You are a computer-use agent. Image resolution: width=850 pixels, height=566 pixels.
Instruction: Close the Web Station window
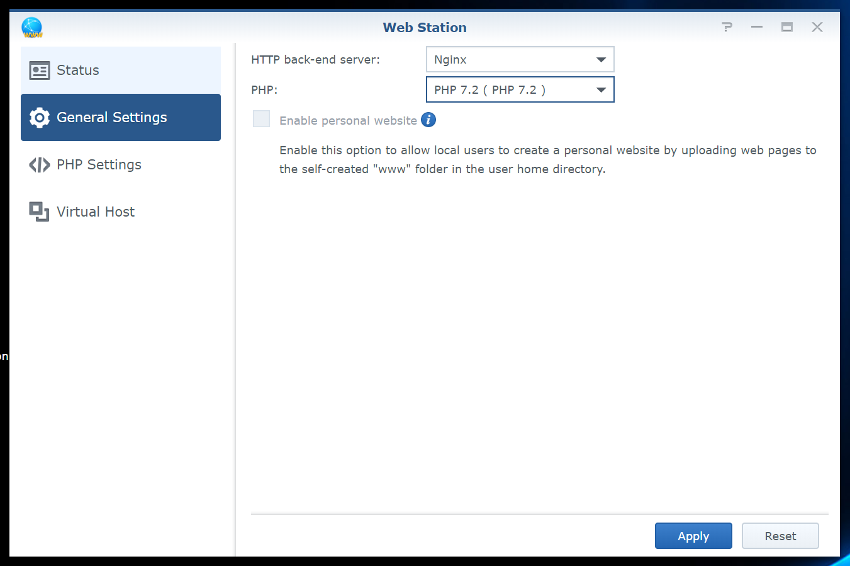pos(817,27)
